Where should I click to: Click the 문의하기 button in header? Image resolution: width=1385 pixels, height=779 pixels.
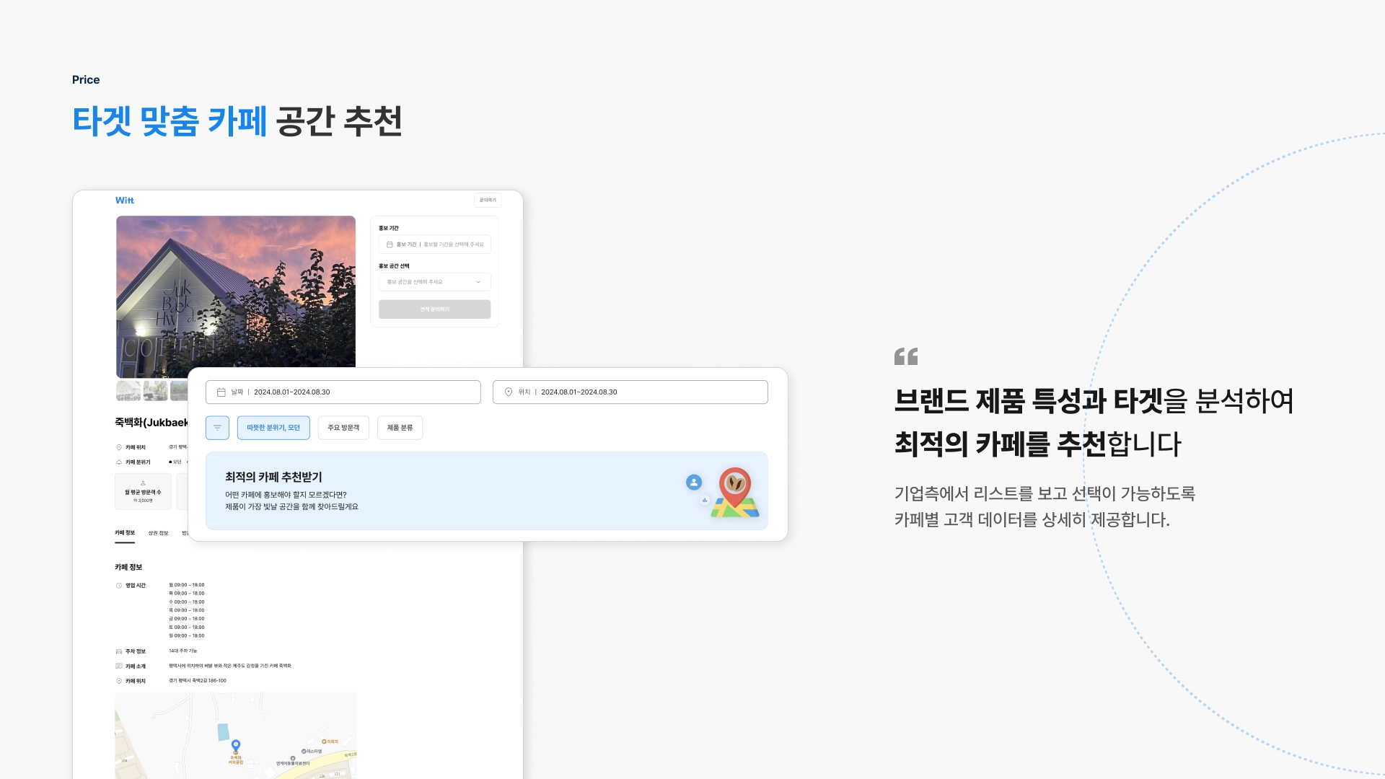[x=488, y=201]
